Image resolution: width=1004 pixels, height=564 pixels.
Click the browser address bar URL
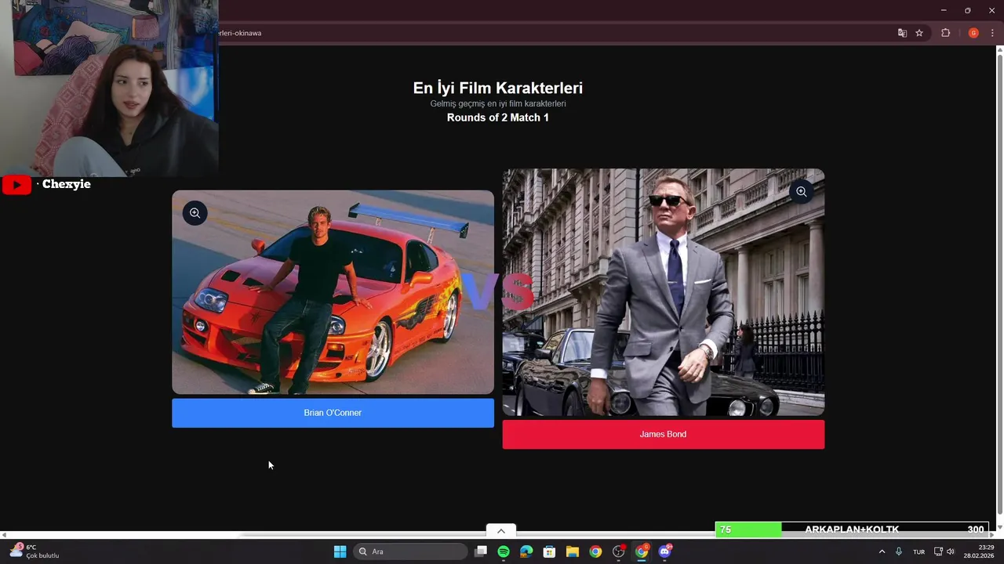tap(240, 33)
